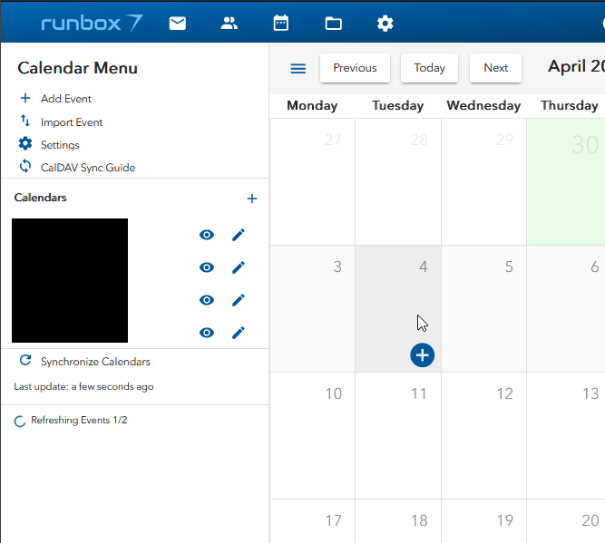Image resolution: width=605 pixels, height=543 pixels.
Task: Open the account settings gear in top bar
Action: 385,24
